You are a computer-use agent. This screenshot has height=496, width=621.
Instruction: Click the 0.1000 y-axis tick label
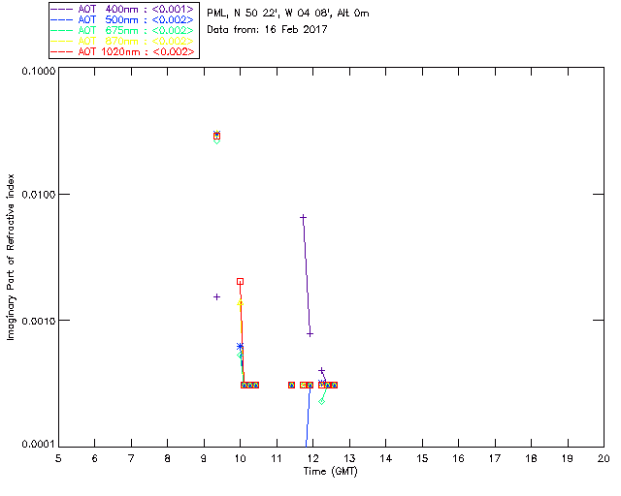point(39,71)
